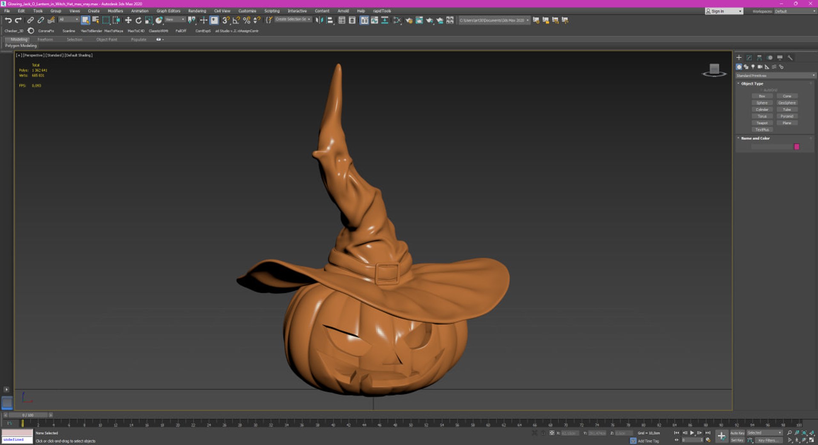
Task: Enable Auto Key animation mode
Action: click(x=737, y=433)
